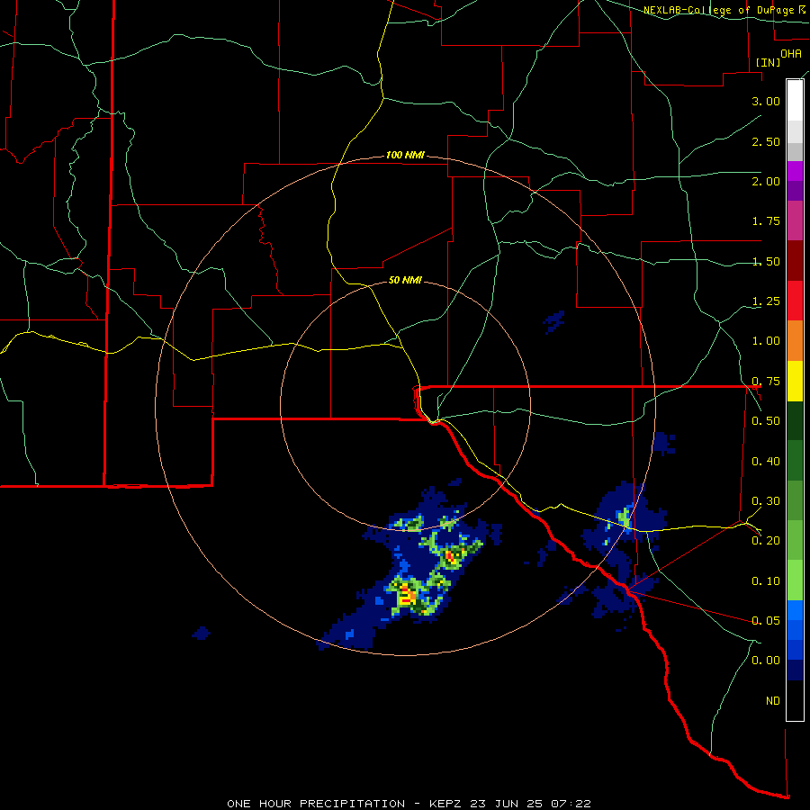Click the '1.50' legend value
This screenshot has height=810, width=810.
point(766,261)
